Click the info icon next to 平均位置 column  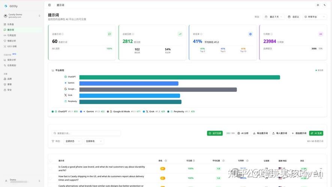pos(223,160)
